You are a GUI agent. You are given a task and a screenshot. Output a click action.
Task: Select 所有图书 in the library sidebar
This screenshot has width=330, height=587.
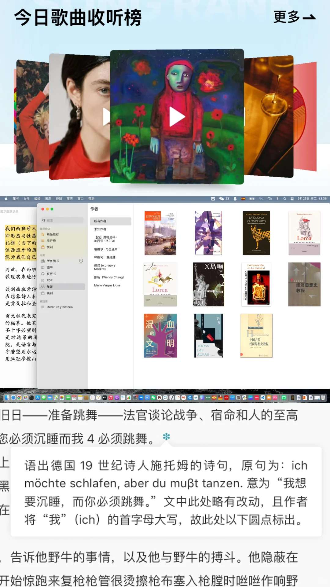click(53, 261)
